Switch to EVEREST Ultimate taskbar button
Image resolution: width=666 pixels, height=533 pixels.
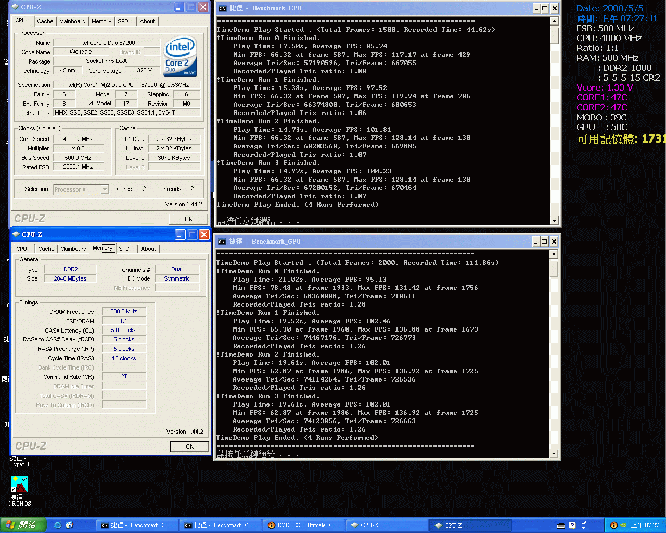click(x=303, y=525)
